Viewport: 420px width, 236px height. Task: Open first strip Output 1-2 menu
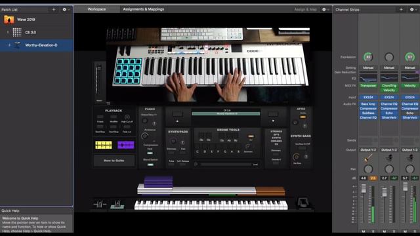coord(368,150)
